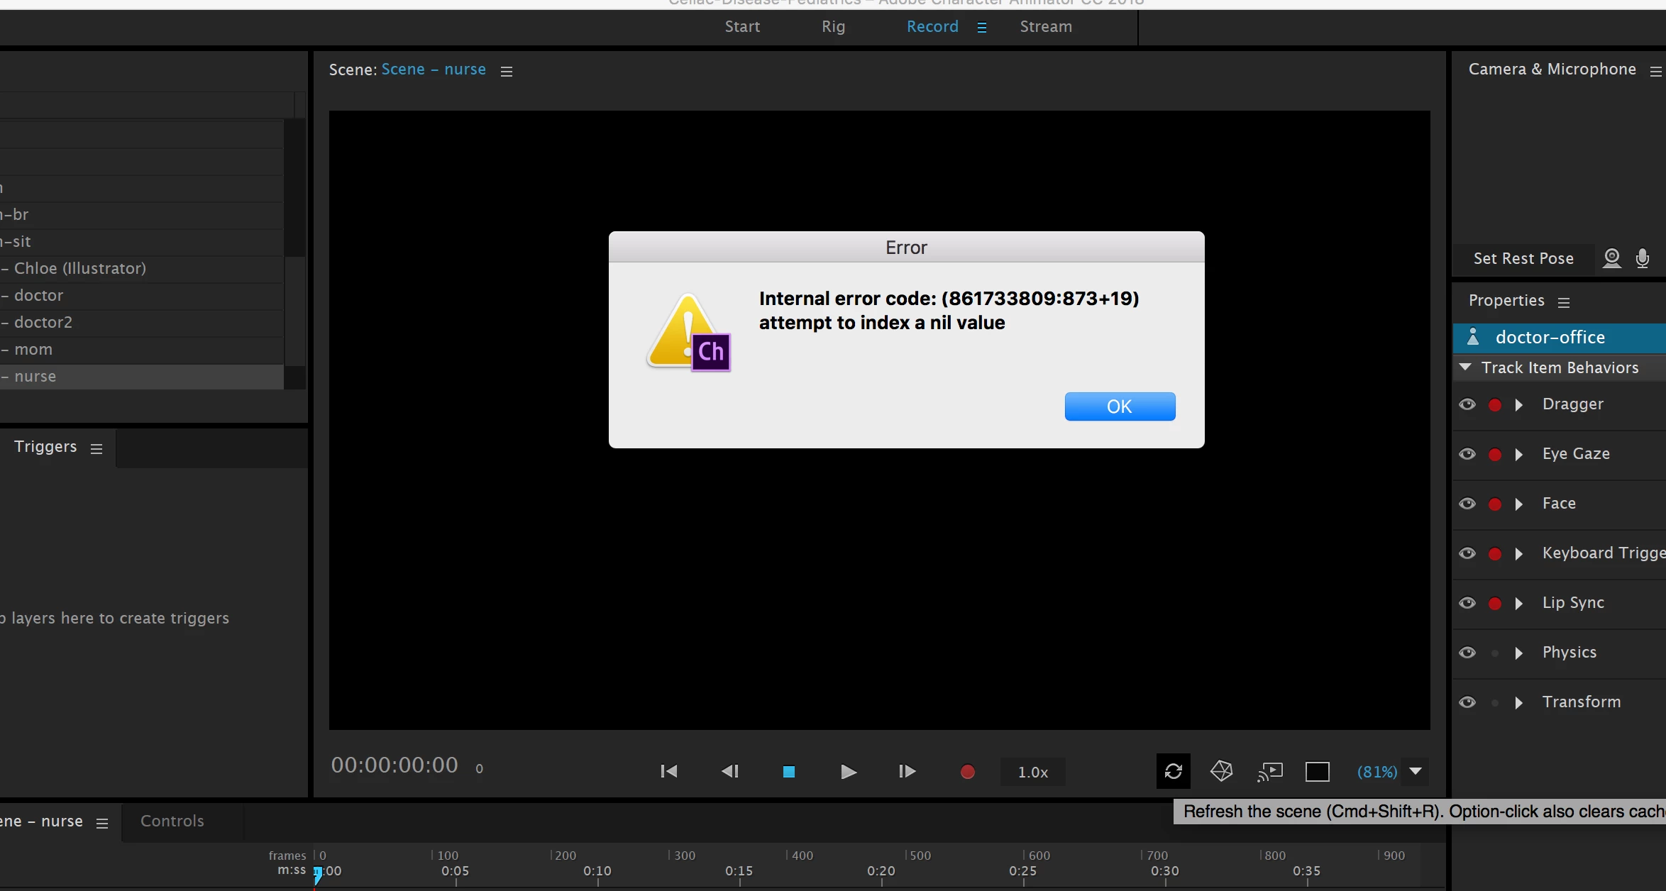Click the mesh wireframe display icon
This screenshot has width=1666, height=891.
(1221, 771)
